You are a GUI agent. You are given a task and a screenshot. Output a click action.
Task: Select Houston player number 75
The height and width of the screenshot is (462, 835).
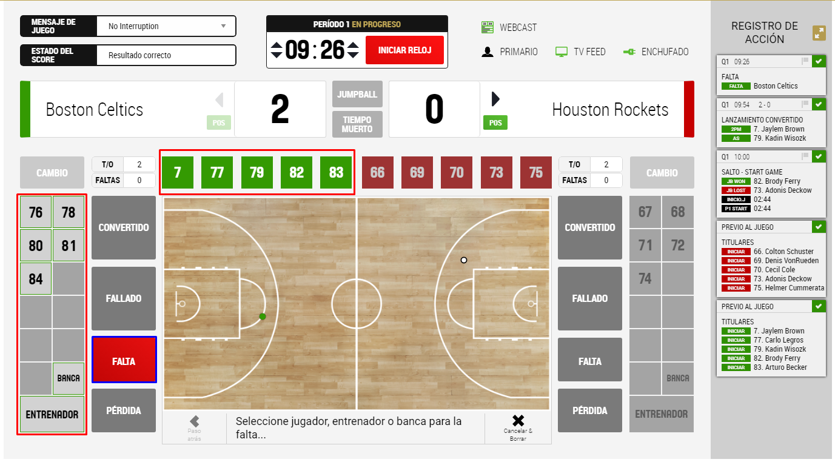[x=536, y=173]
